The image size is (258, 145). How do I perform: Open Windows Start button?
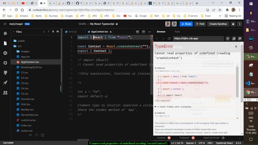[251, 4]
